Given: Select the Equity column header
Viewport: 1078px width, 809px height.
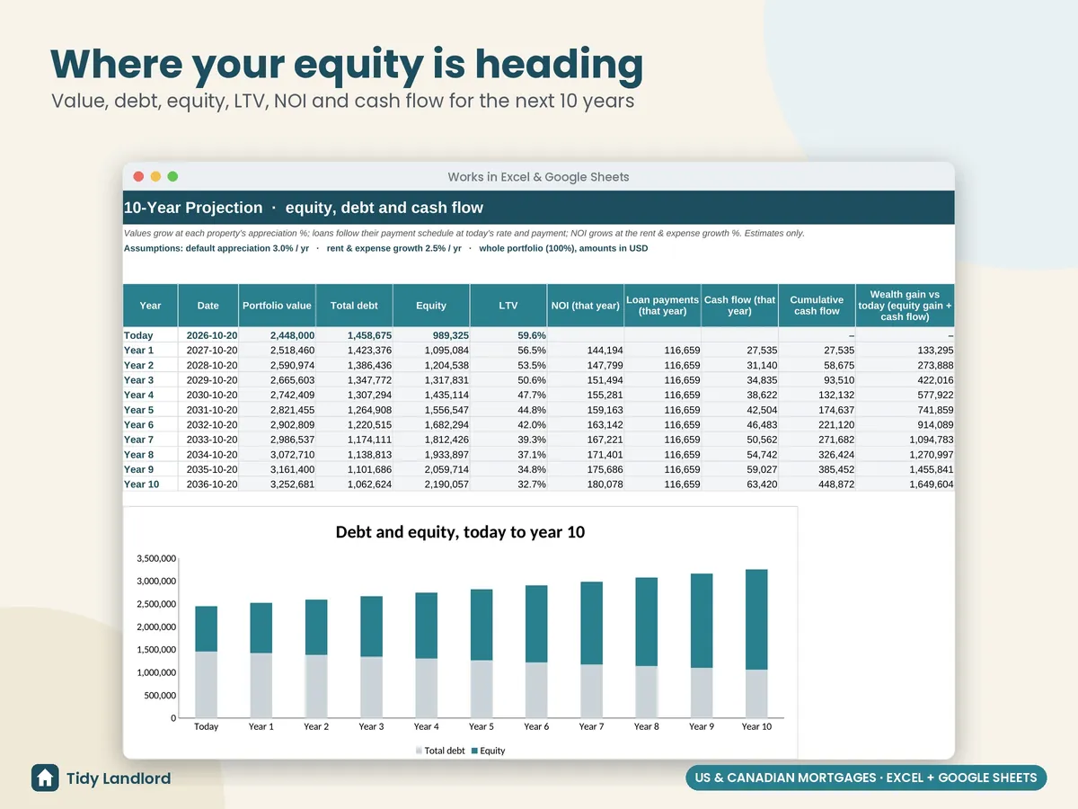Looking at the screenshot, I should (431, 306).
